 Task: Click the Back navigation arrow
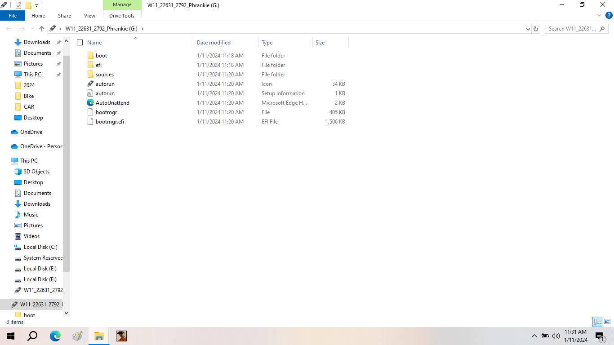(9, 29)
